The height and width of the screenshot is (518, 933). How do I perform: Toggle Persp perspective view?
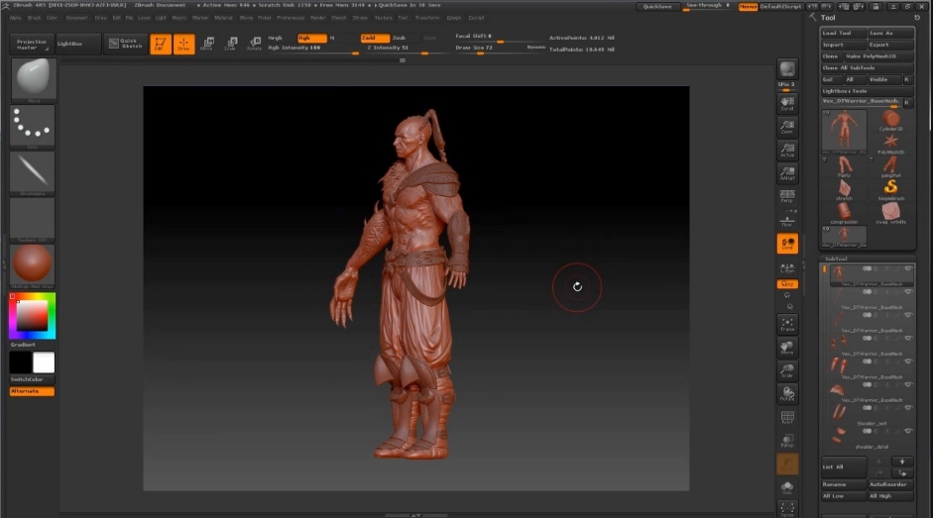coord(787,196)
